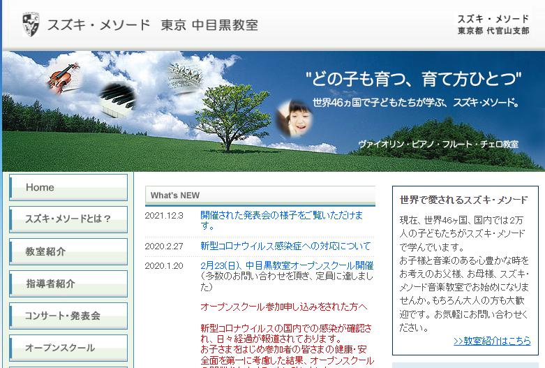Viewport: 545px width, 368px height.
Task: Click the スズキ・メソード 東京 中目黒教室 site title
Action: coord(152,25)
